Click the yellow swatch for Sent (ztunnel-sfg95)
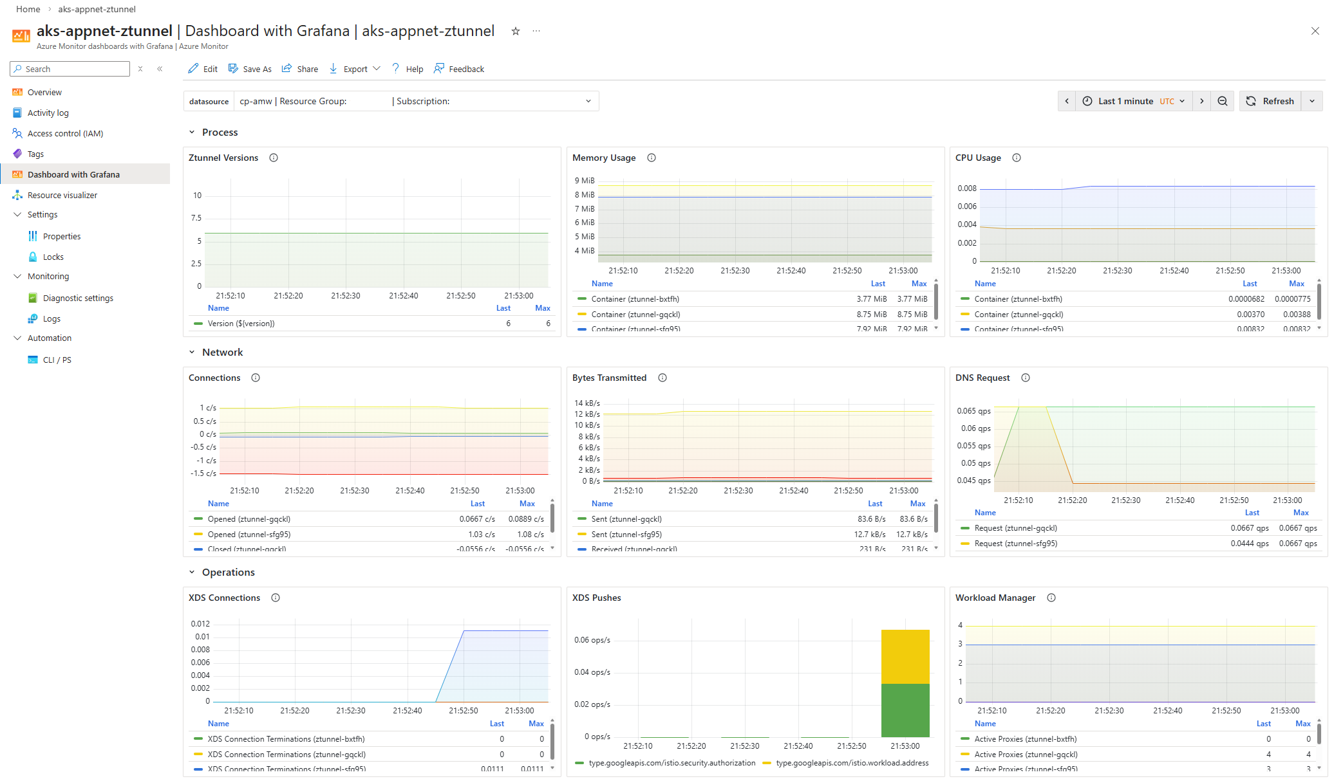Image resolution: width=1334 pixels, height=779 pixels. pos(582,535)
